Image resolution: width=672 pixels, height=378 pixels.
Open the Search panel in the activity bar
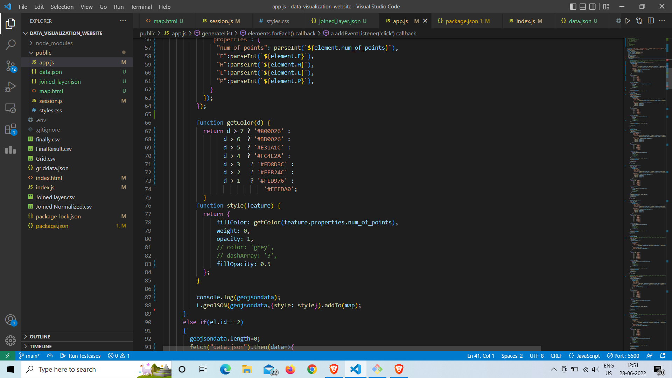click(x=10, y=44)
